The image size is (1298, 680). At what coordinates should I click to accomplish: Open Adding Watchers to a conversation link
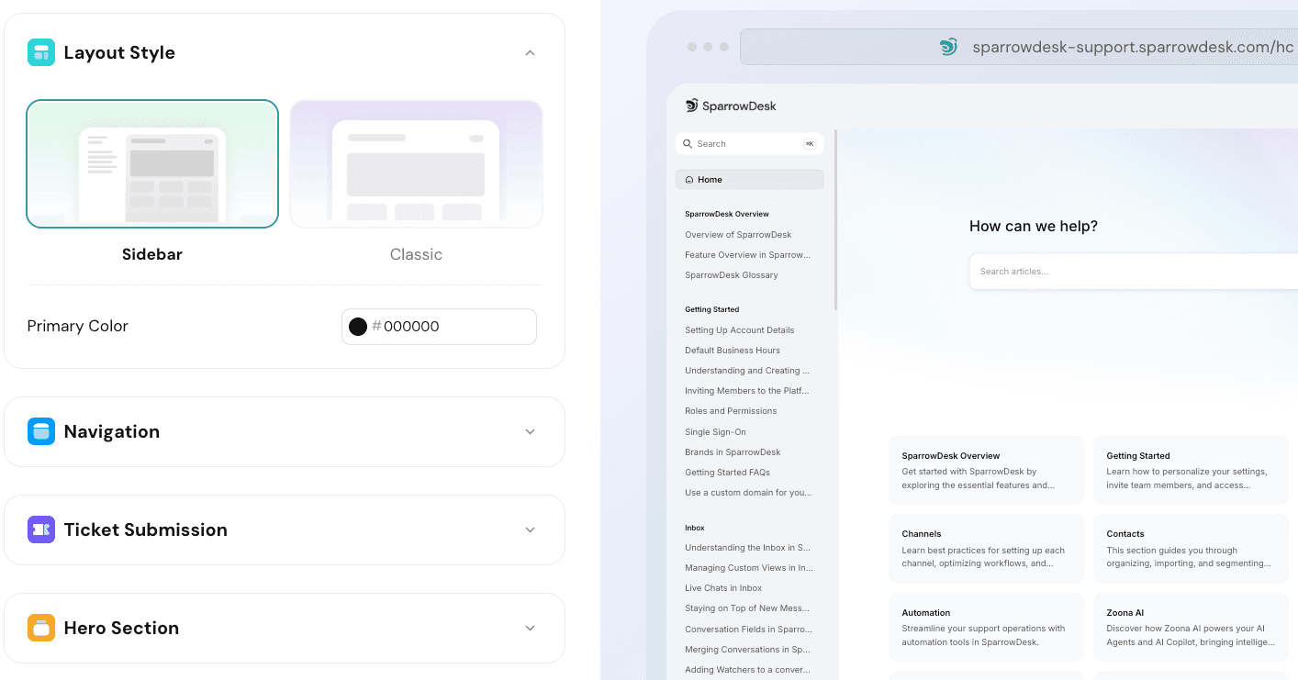[x=747, y=670]
